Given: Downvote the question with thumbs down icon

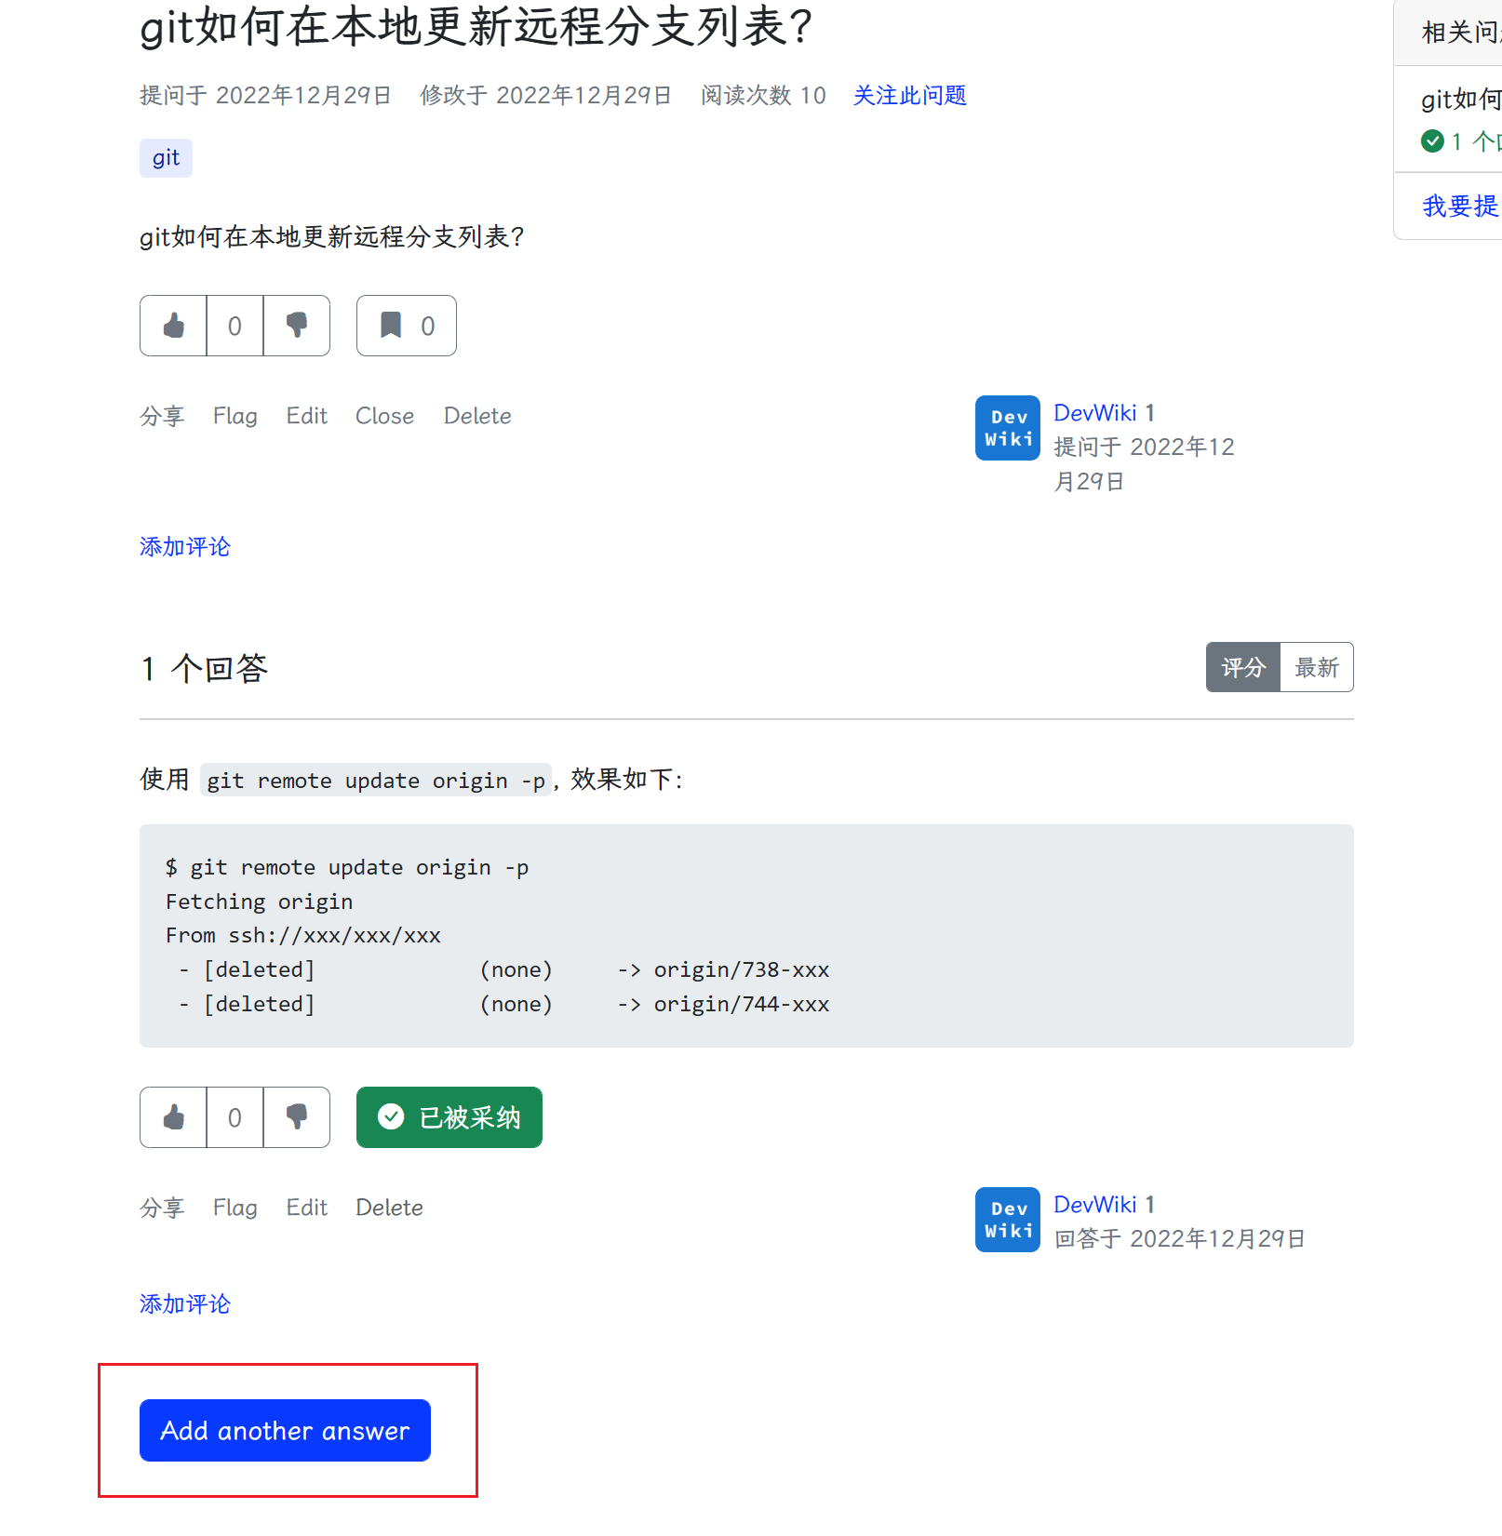Looking at the screenshot, I should pyautogui.click(x=296, y=326).
